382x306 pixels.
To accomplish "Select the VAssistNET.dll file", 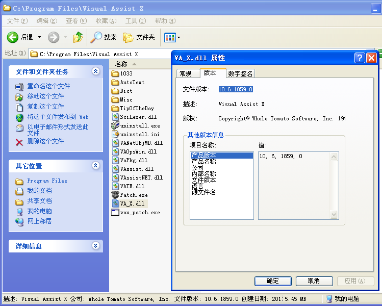I will click(x=137, y=177).
